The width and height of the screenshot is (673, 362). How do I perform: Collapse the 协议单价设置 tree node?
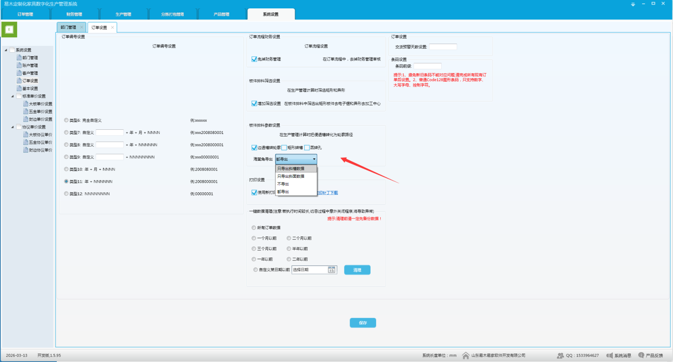click(13, 127)
